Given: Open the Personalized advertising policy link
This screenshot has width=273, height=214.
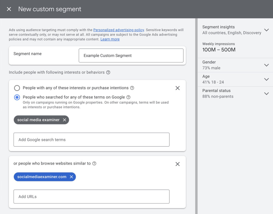Looking at the screenshot, I should coord(119,30).
